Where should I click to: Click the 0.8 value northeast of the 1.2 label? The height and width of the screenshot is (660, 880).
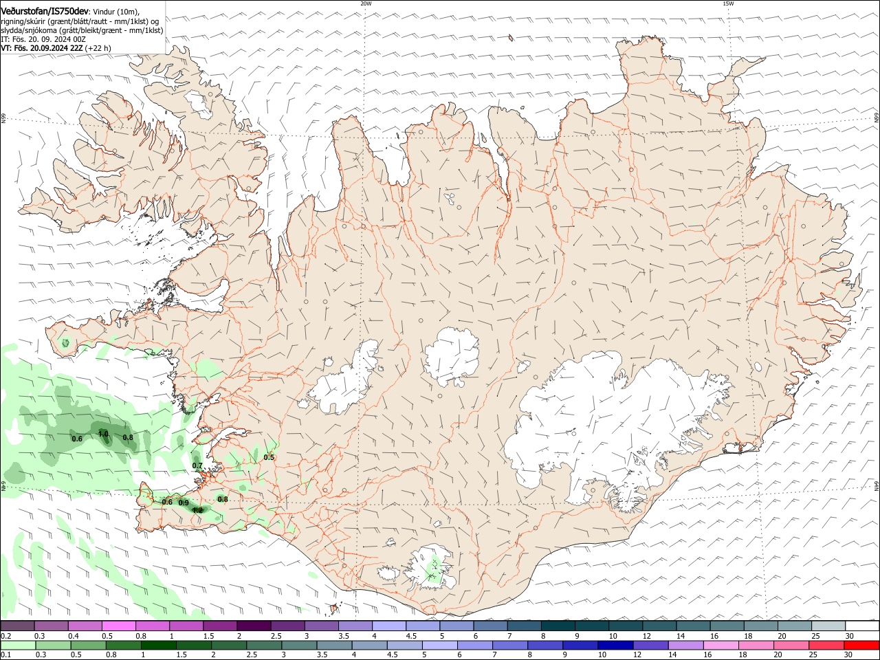[x=223, y=499]
